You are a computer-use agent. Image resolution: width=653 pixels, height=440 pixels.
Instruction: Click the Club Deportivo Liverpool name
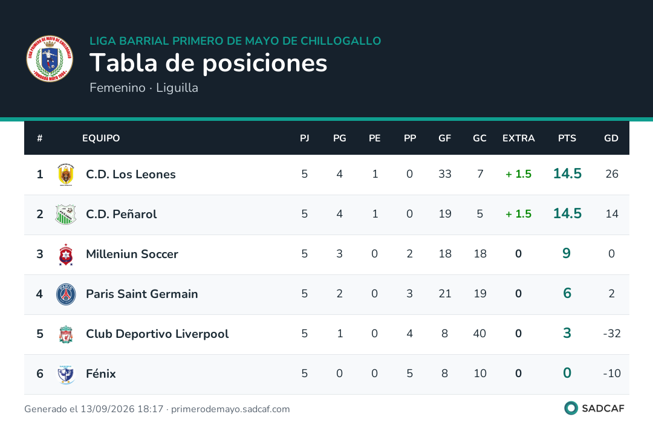tap(157, 334)
